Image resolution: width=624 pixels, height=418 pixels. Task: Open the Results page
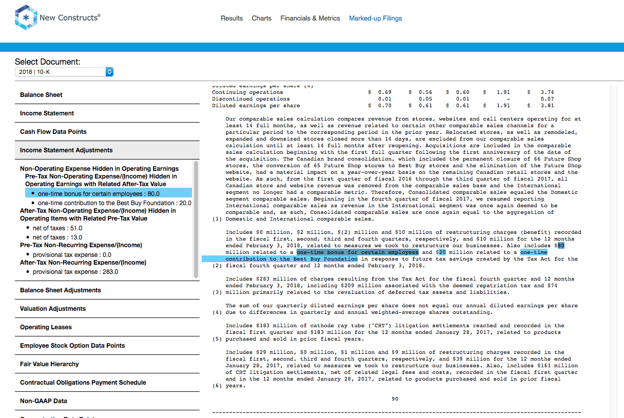[x=232, y=18]
